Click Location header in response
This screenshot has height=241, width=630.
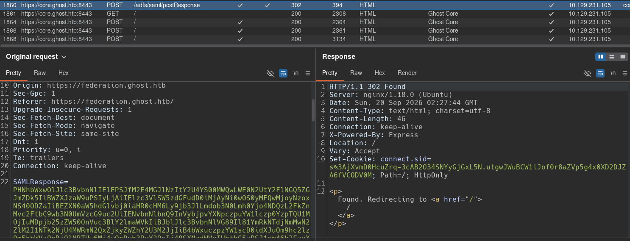click(352, 143)
